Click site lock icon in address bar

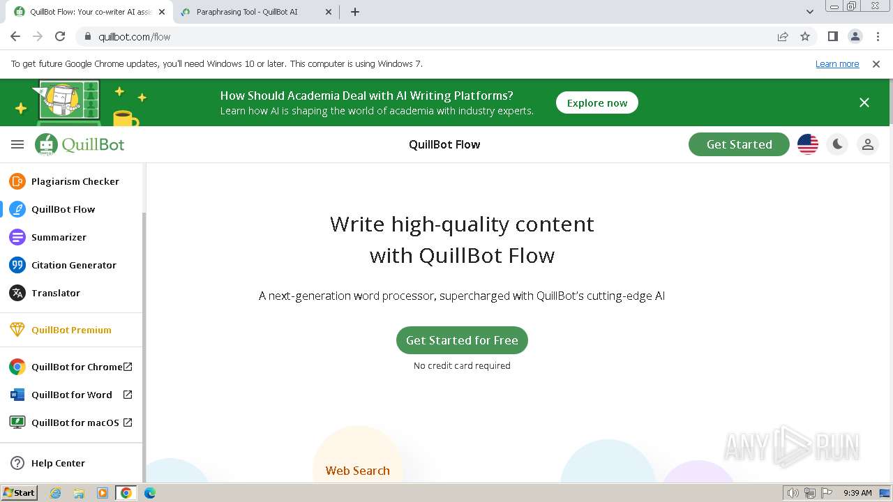pyautogui.click(x=88, y=36)
